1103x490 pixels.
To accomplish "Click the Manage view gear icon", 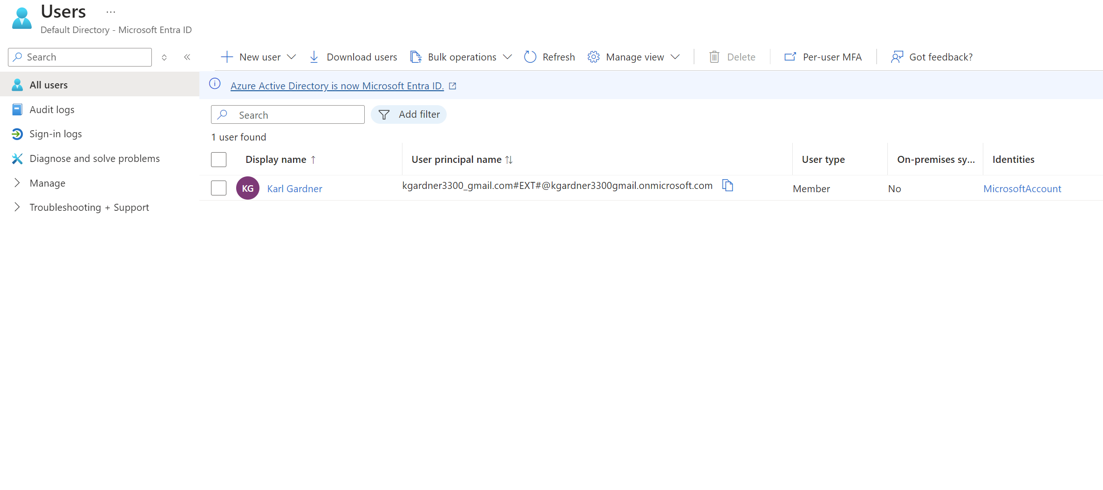I will (x=593, y=57).
